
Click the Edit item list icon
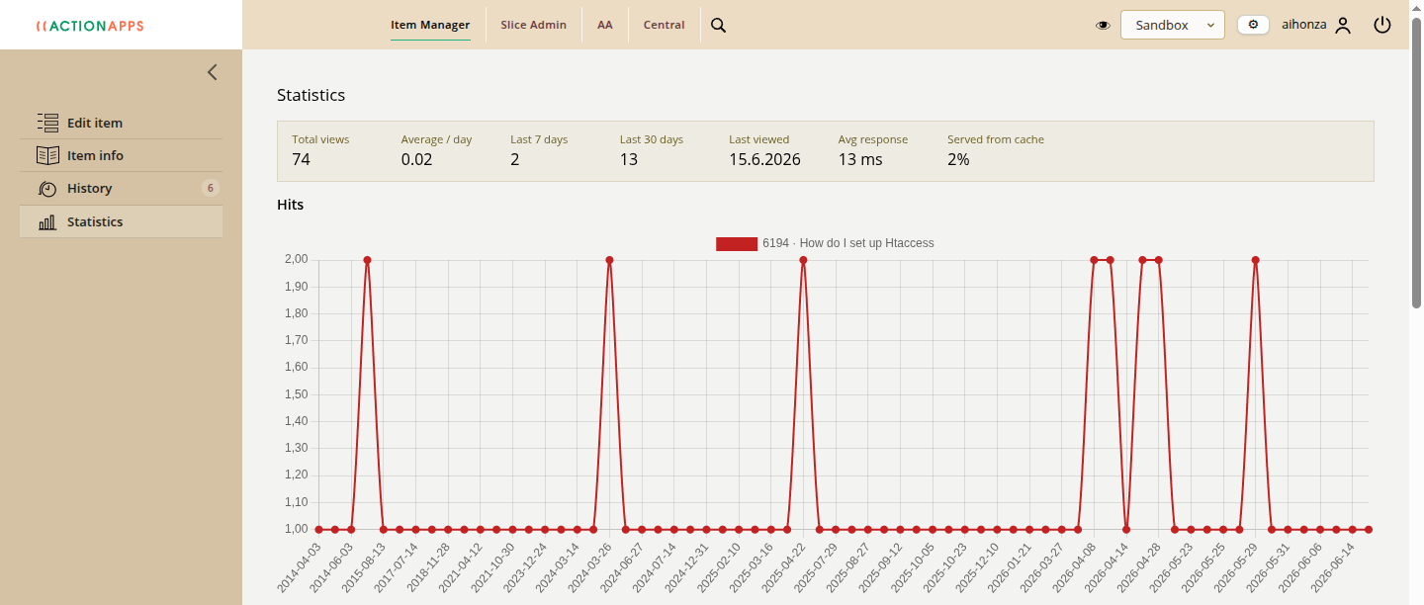pyautogui.click(x=47, y=123)
